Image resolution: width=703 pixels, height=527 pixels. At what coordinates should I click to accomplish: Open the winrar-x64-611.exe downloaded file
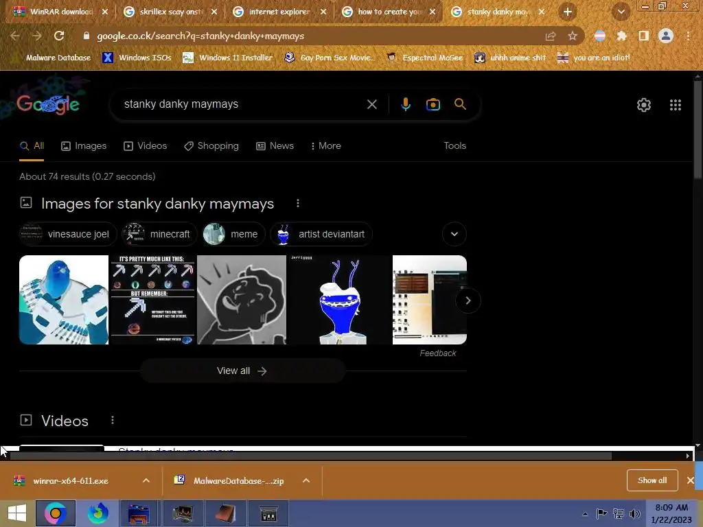(71, 481)
